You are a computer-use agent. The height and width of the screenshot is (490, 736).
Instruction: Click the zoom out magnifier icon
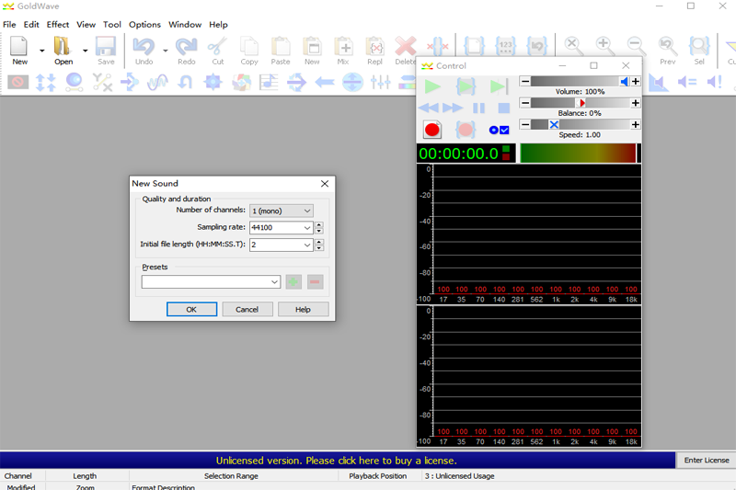[x=635, y=46]
